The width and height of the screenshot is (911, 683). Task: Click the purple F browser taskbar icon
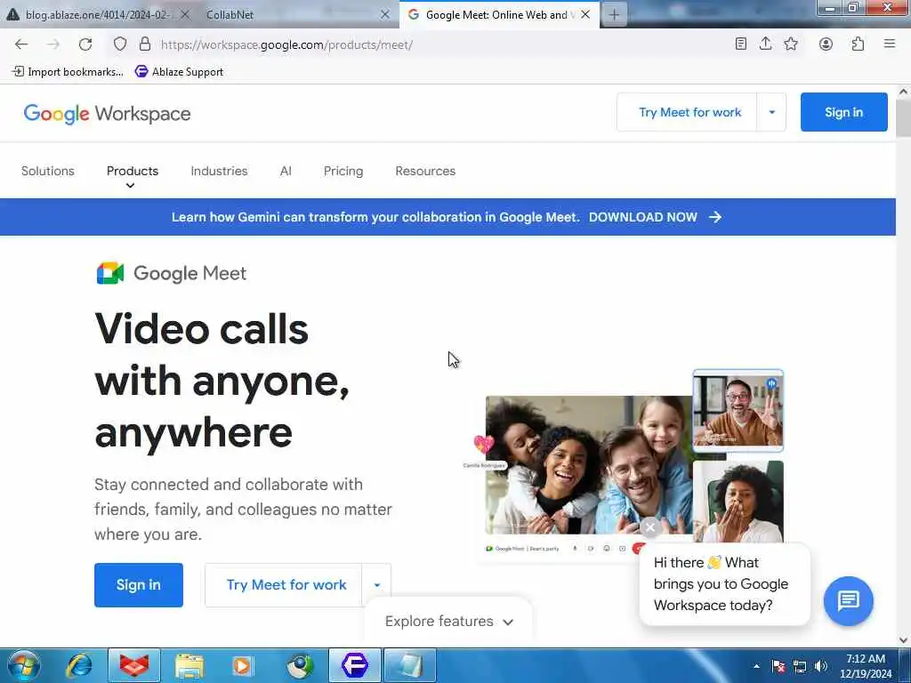pos(354,665)
